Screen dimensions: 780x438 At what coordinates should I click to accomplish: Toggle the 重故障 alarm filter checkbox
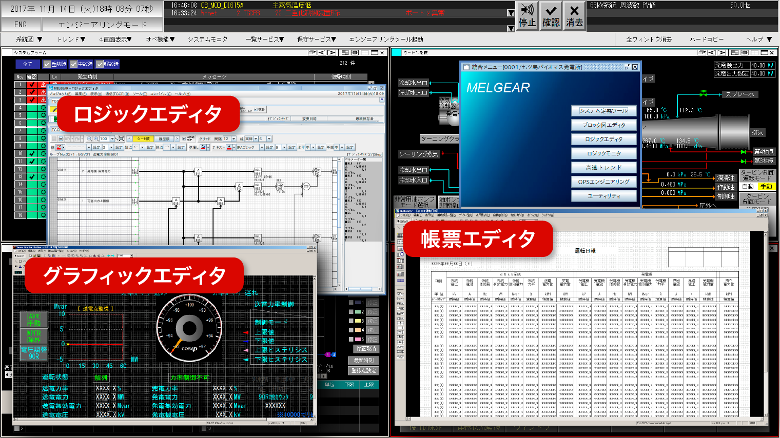[47, 64]
